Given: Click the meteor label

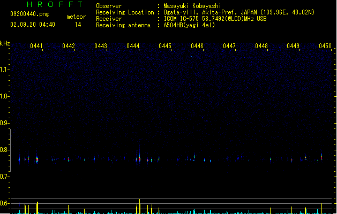Looking at the screenshot, I should pos(76,17).
